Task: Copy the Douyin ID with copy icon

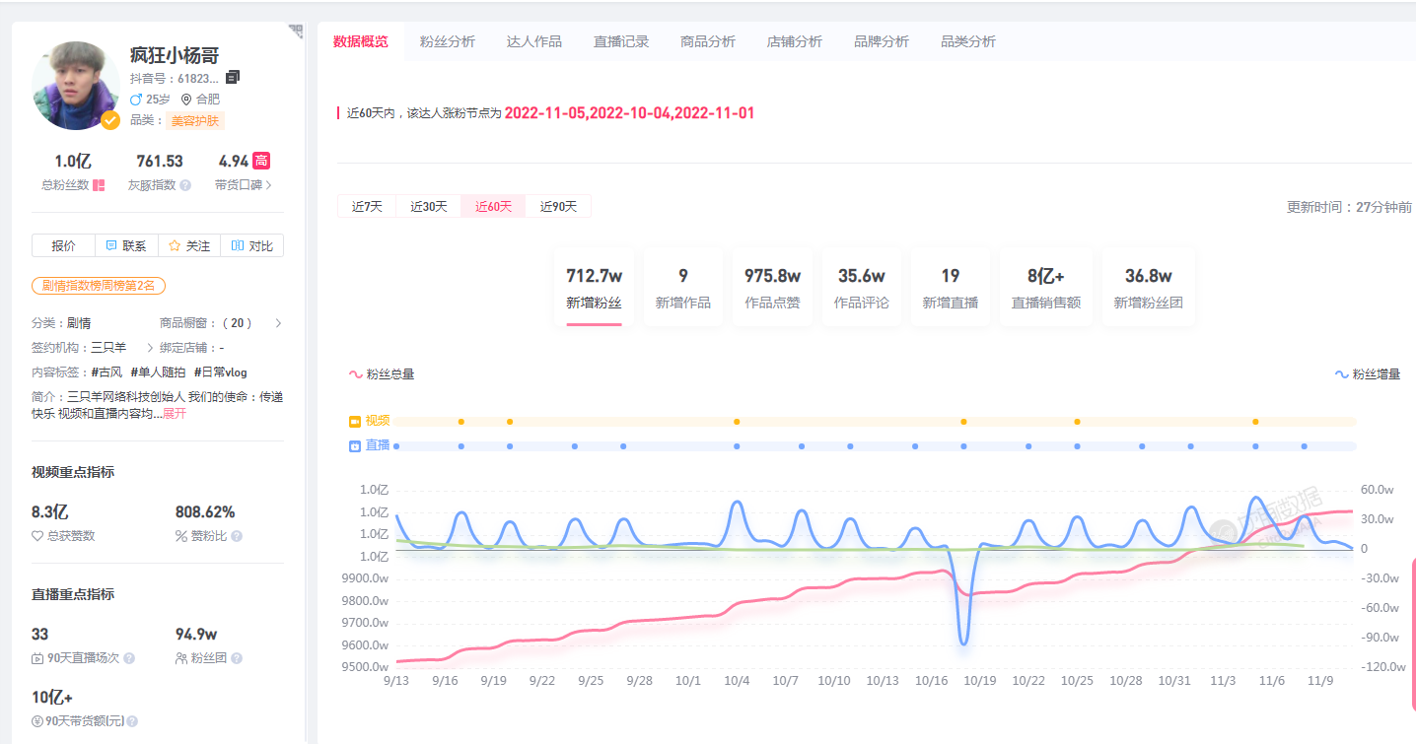Action: 233,77
